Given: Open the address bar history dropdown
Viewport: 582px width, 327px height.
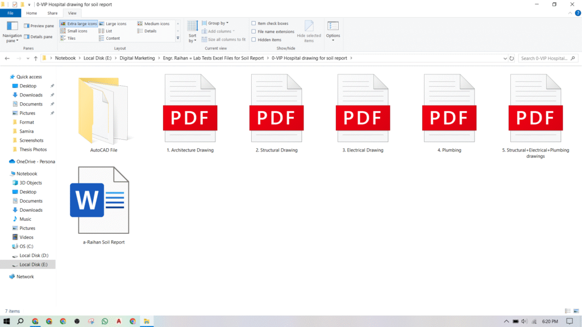Looking at the screenshot, I should [x=505, y=58].
